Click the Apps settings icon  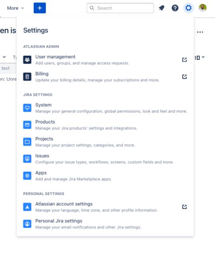pos(27,176)
